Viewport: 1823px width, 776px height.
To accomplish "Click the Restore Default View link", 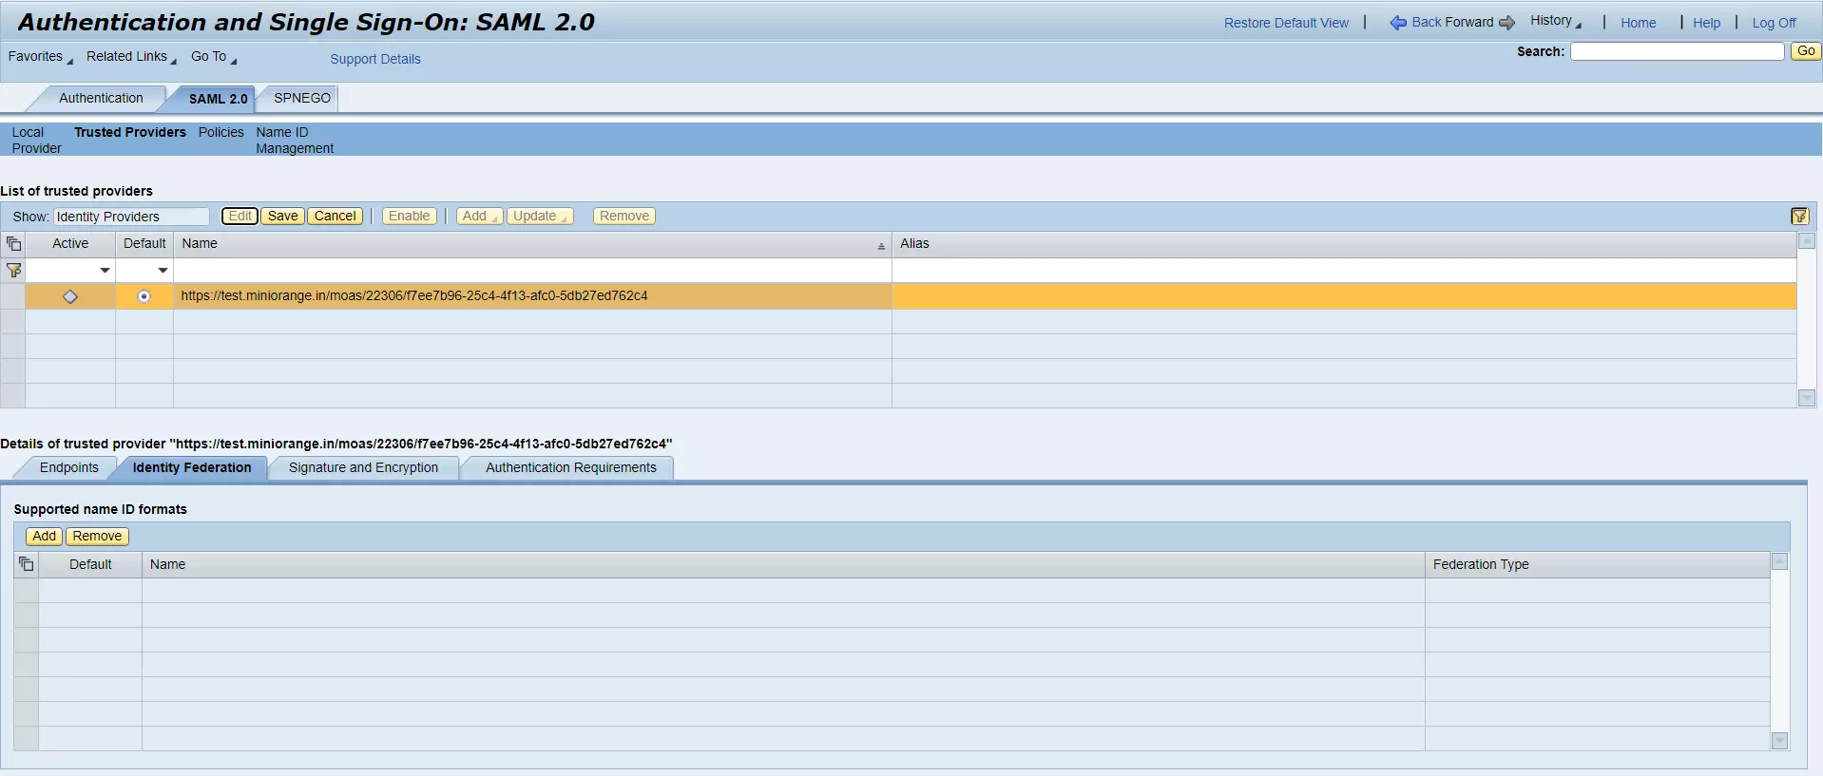I will pos(1286,23).
